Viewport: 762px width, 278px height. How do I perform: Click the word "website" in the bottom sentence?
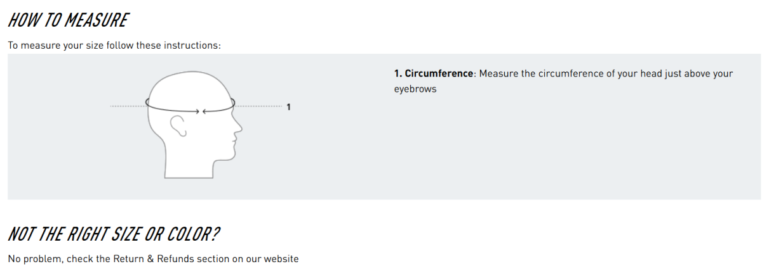[281, 259]
